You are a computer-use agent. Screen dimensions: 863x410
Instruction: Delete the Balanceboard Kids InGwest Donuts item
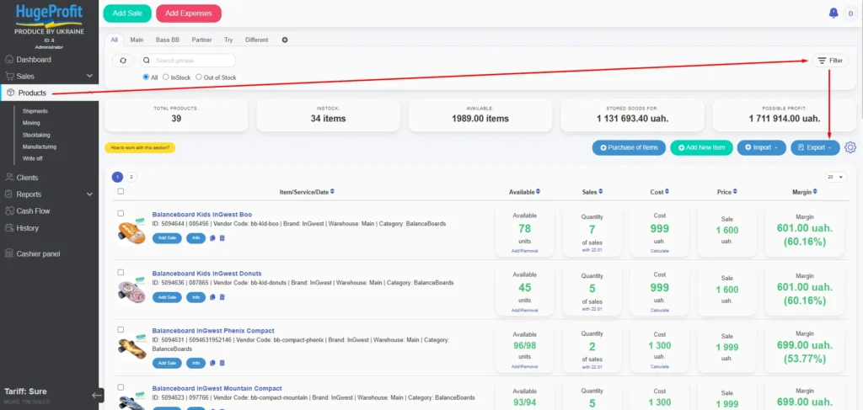[222, 297]
